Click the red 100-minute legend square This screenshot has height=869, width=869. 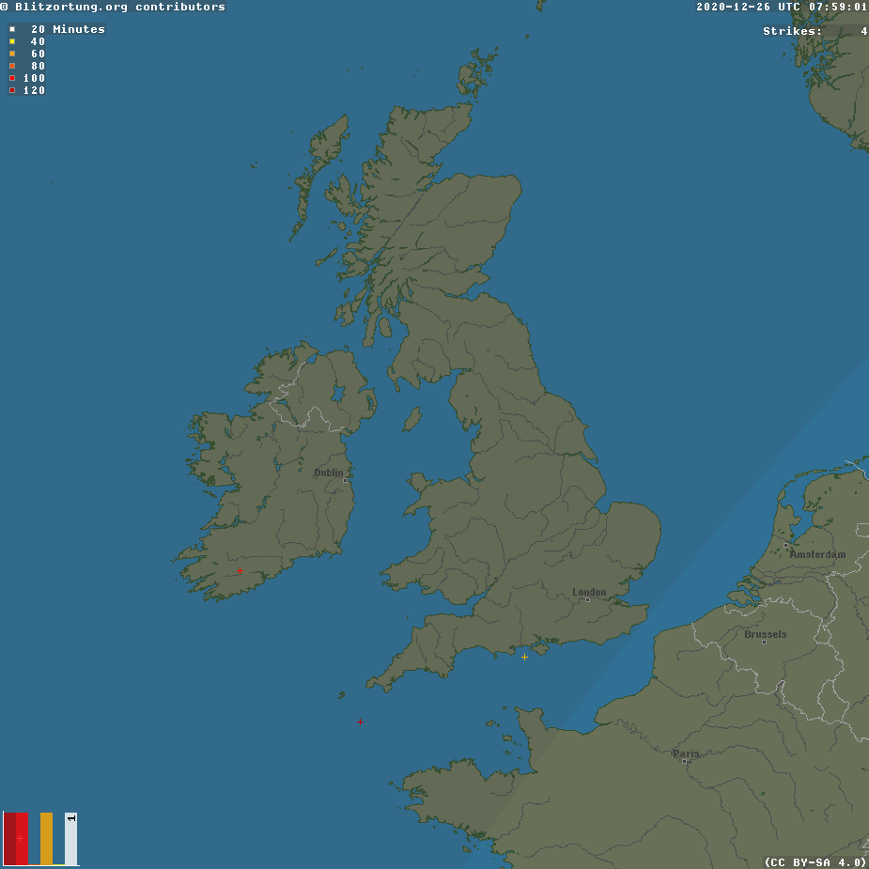click(x=12, y=78)
